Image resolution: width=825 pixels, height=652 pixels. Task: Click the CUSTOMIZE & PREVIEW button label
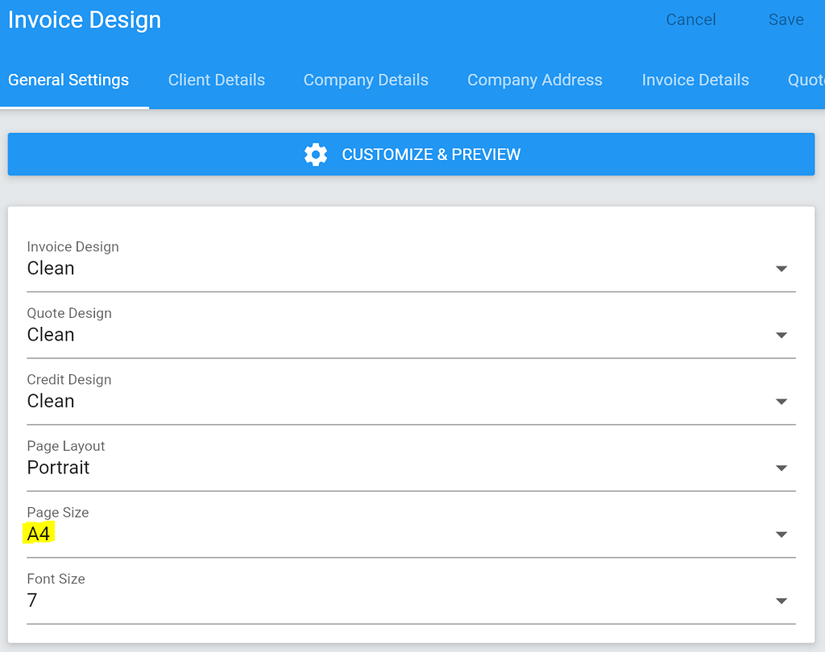[x=431, y=155]
